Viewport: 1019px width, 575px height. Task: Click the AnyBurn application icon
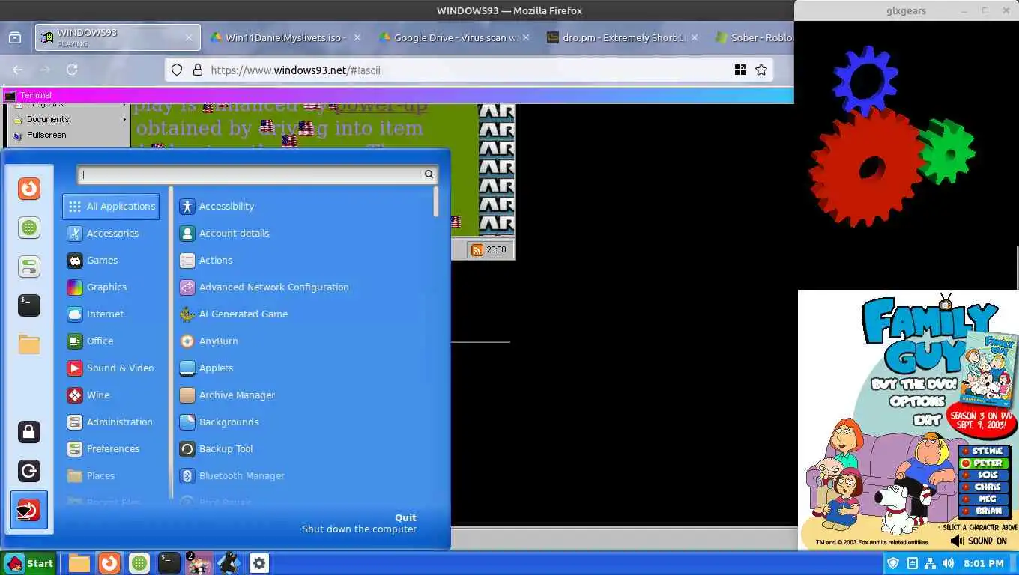[x=187, y=341]
